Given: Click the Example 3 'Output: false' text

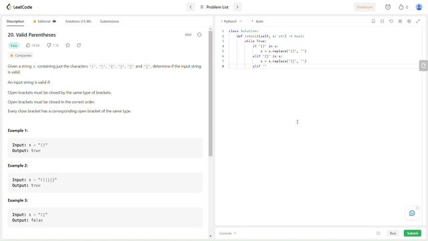Looking at the screenshot, I should point(27,220).
